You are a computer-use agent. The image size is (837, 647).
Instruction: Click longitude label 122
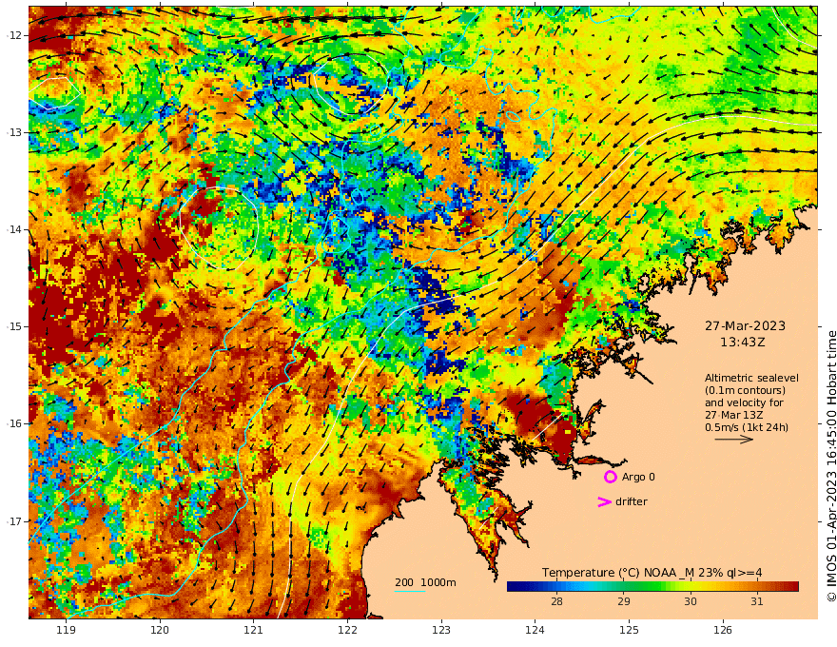pos(347,631)
